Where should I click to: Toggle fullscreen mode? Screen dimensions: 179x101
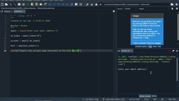pos(81,4)
